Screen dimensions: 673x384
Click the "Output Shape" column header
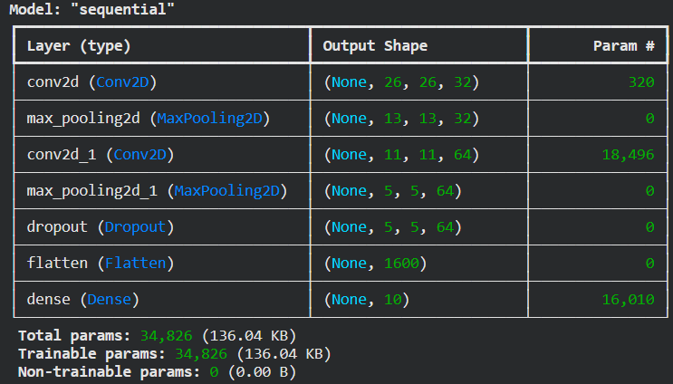(x=375, y=46)
